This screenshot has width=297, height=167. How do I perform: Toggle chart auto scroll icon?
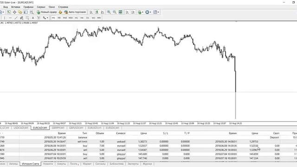[127, 12]
